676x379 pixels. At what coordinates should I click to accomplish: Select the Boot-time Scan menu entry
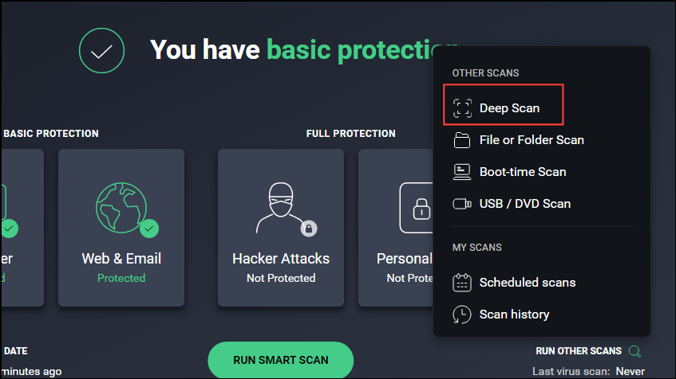[x=522, y=172]
